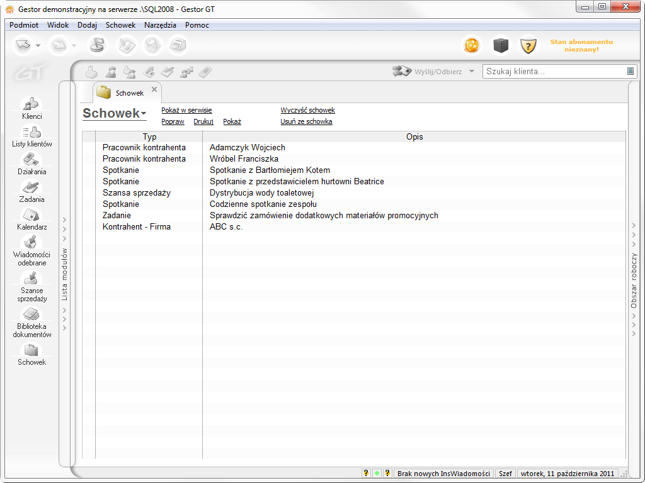Open the Wyślij/Odbierz dropdown arrow

tap(472, 71)
